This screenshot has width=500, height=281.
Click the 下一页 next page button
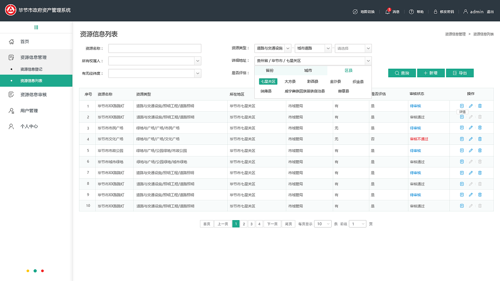[272, 224]
